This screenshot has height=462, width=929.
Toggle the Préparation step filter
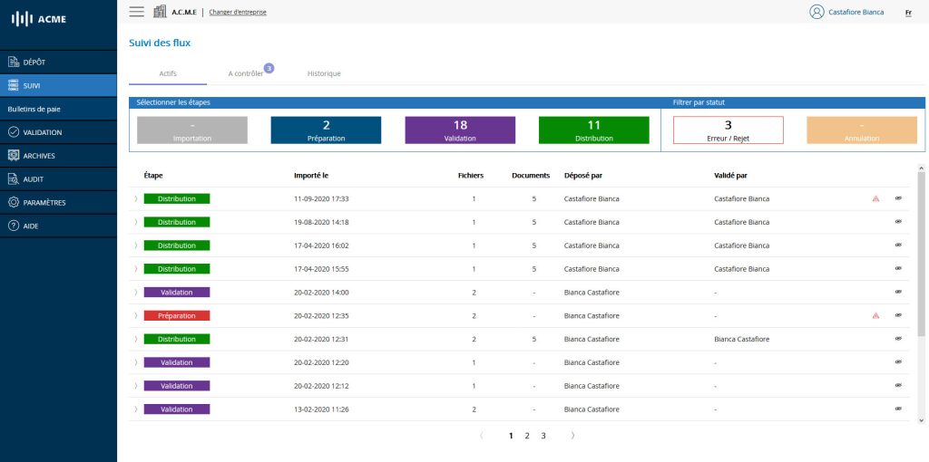tap(326, 130)
